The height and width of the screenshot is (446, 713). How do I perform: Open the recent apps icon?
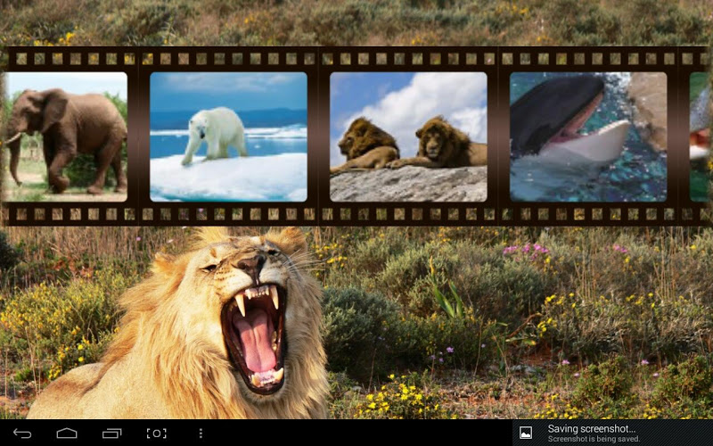(x=112, y=434)
